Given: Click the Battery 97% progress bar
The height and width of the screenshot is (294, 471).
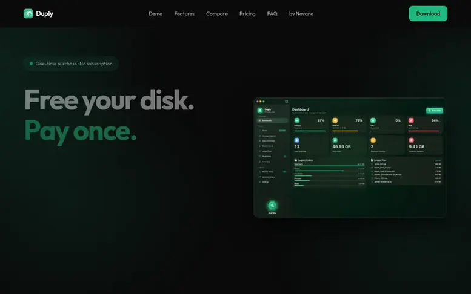Looking at the screenshot, I should pyautogui.click(x=310, y=131).
